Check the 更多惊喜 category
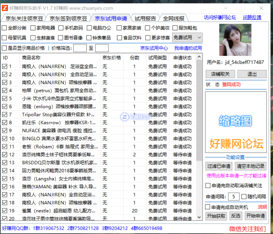Viewport: 273px width, 234px height. [148, 38]
